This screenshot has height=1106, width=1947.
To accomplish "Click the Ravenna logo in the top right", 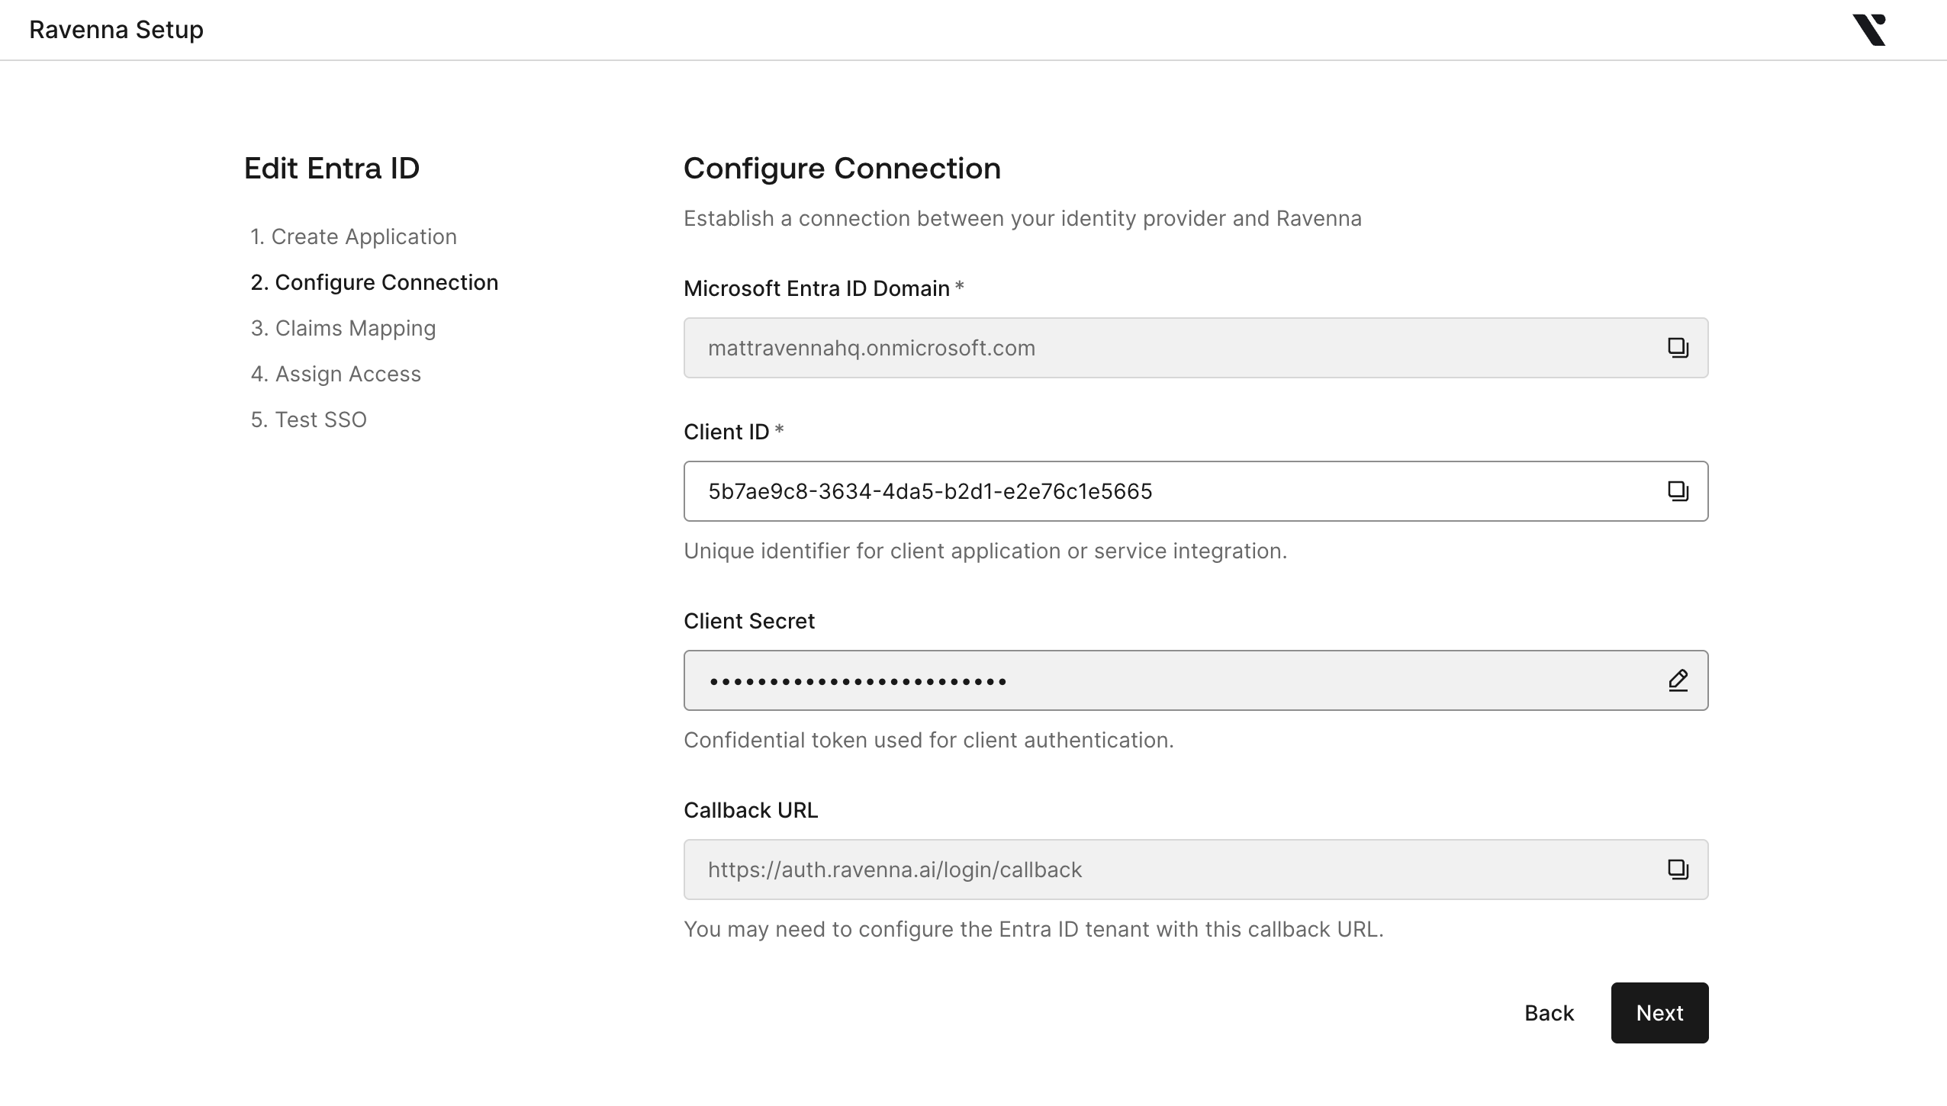I will tap(1869, 31).
